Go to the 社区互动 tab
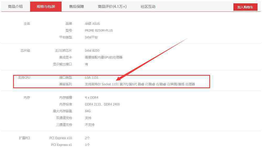This screenshot has height=148, width=279. pos(148,7)
